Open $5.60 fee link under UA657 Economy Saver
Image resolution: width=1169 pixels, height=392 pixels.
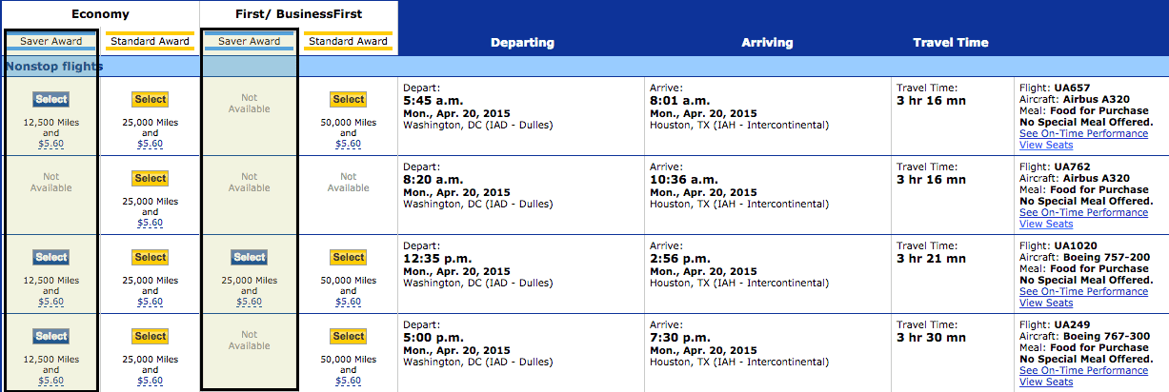[x=50, y=144]
